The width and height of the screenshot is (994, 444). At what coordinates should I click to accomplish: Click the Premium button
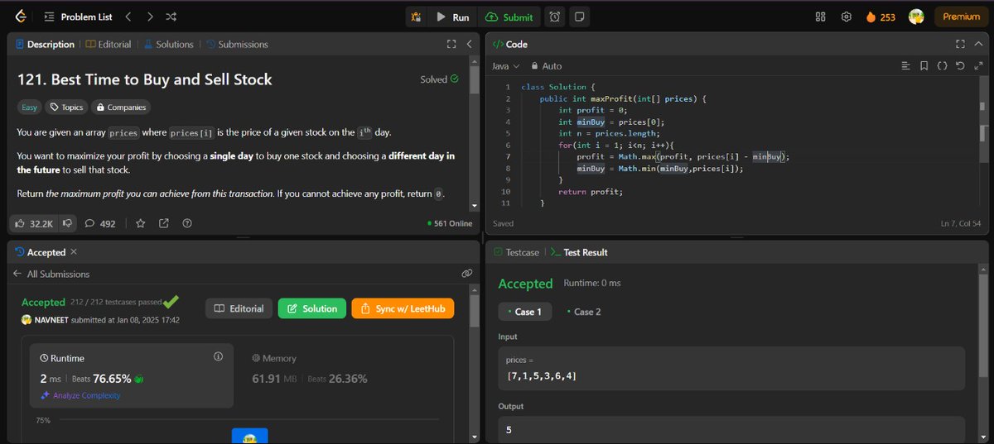tap(961, 17)
